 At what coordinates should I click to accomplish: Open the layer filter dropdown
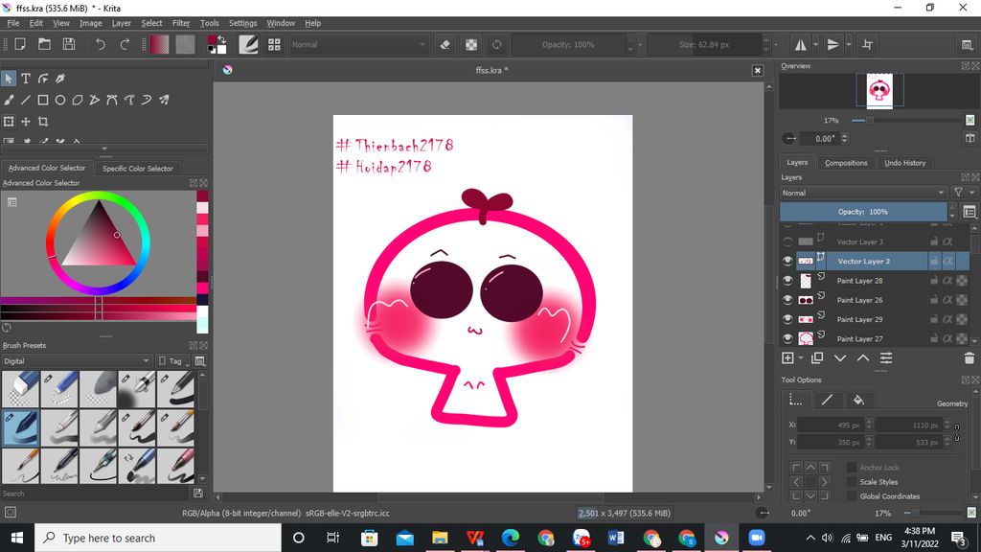click(964, 193)
